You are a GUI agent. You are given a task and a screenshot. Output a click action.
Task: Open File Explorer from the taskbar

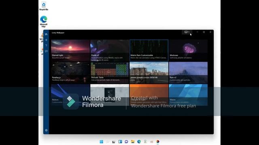(133, 141)
